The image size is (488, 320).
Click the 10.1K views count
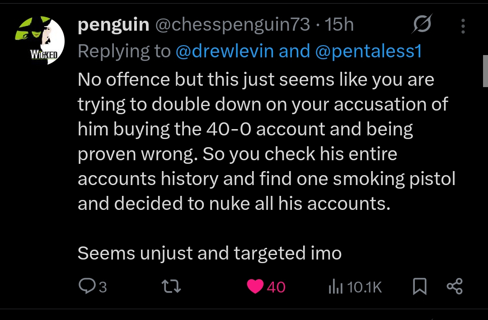point(365,287)
